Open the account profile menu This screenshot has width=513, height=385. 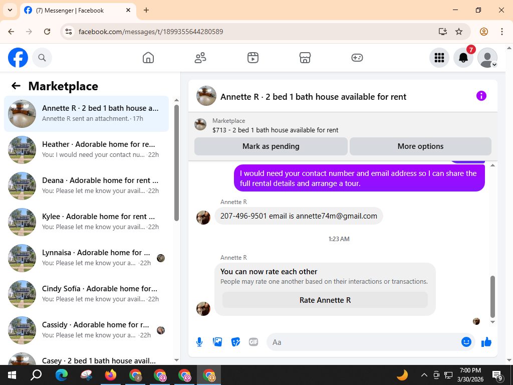click(487, 58)
